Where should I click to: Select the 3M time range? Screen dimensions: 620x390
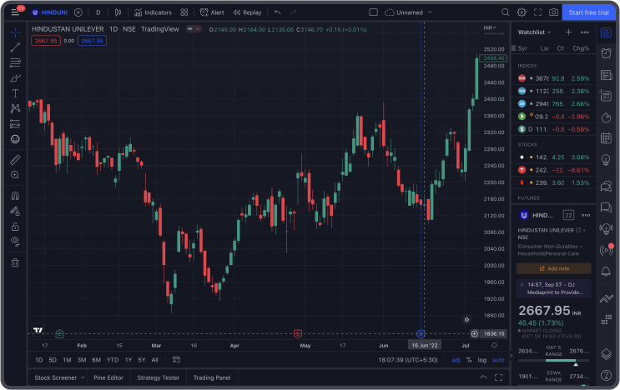click(82, 360)
